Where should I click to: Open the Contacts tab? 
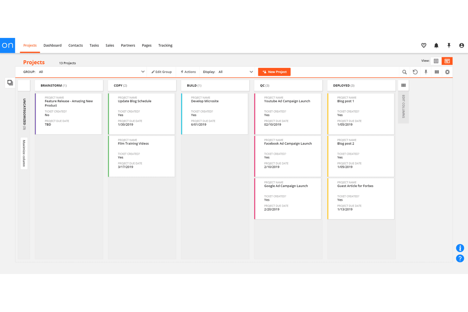(76, 46)
